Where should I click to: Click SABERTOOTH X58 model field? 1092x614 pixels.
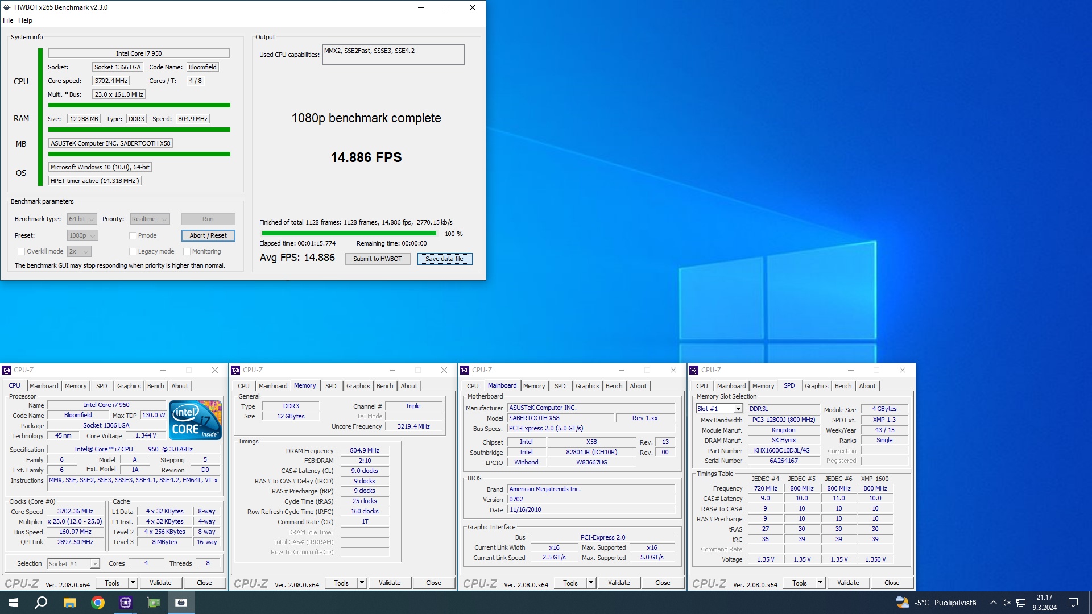pos(561,418)
